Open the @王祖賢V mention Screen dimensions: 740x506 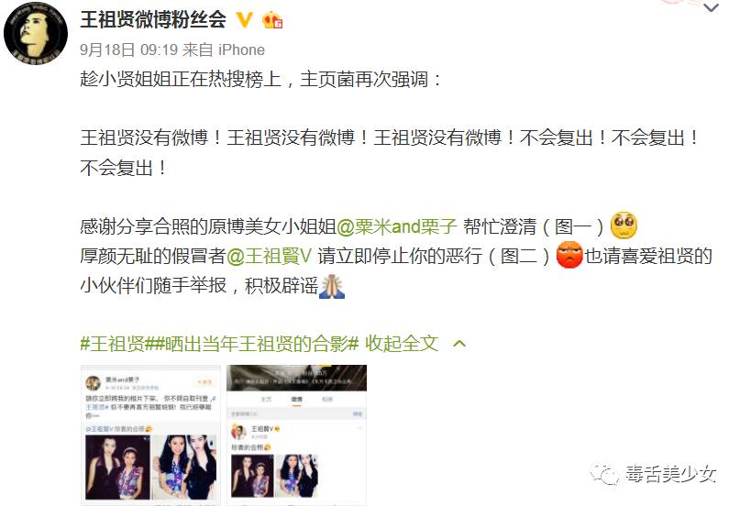[269, 256]
